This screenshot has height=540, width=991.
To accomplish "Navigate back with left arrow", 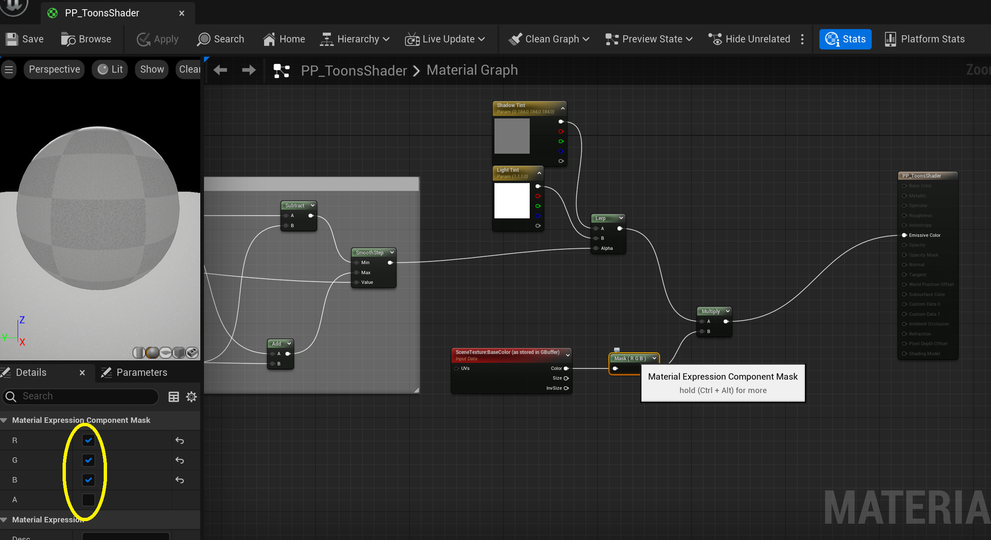I will click(220, 70).
